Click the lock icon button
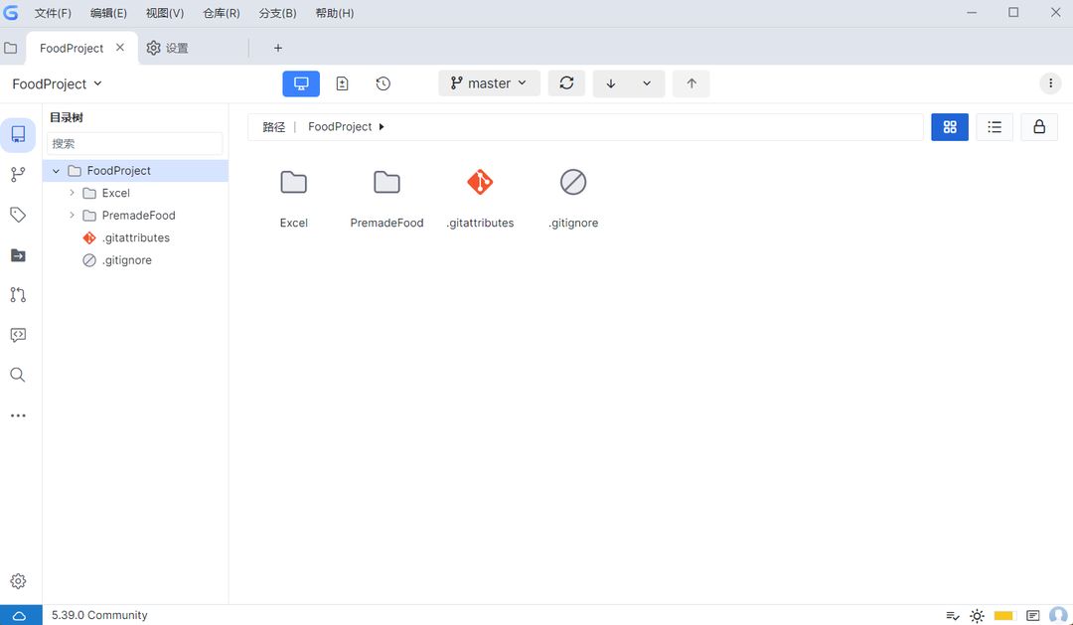1073x625 pixels. click(x=1039, y=127)
